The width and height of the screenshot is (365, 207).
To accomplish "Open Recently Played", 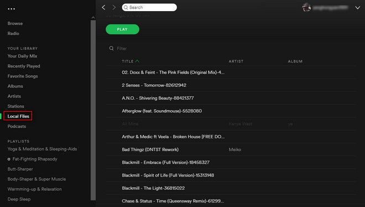I will (24, 66).
